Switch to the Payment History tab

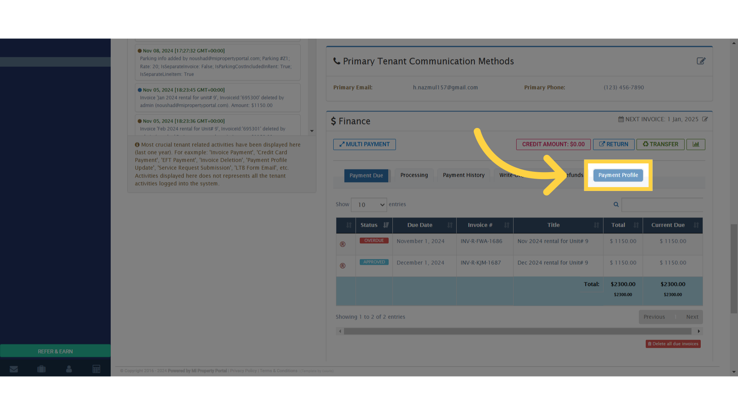coord(464,175)
